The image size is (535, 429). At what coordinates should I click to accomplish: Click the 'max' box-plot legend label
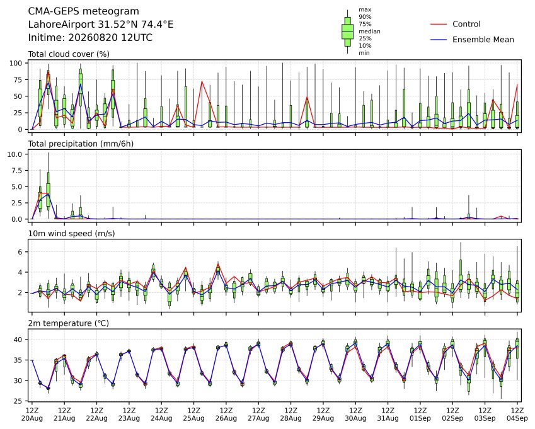pyautogui.click(x=365, y=10)
